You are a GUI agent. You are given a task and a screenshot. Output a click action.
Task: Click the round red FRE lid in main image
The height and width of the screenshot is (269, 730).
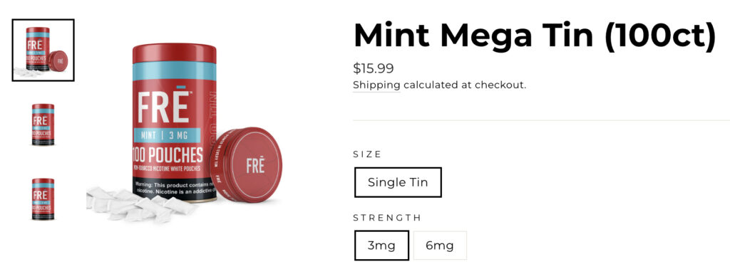(246, 164)
